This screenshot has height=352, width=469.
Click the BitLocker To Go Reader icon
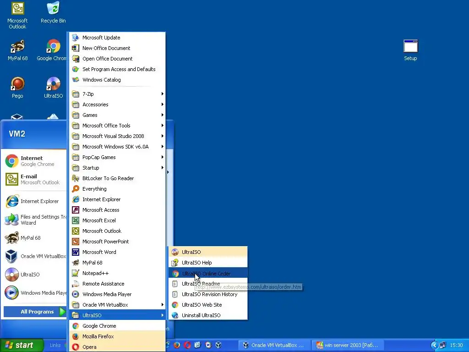[x=76, y=178]
